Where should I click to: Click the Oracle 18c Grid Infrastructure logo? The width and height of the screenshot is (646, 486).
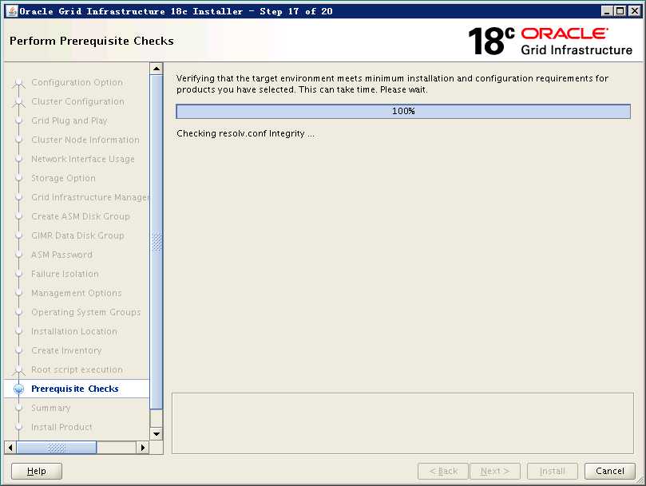coord(550,41)
